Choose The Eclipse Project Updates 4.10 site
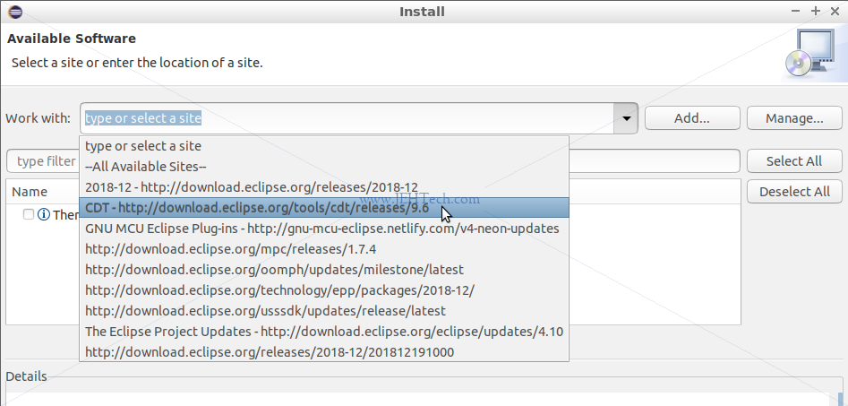The height and width of the screenshot is (406, 848). pyautogui.click(x=324, y=332)
